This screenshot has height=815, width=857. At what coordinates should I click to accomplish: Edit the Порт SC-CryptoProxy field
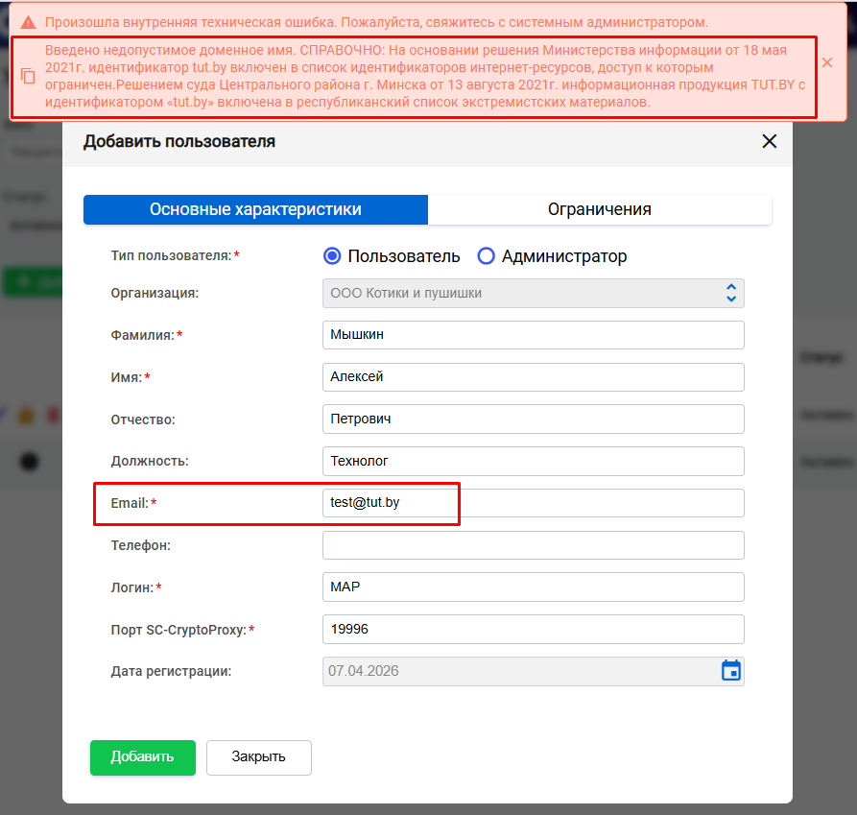[533, 629]
